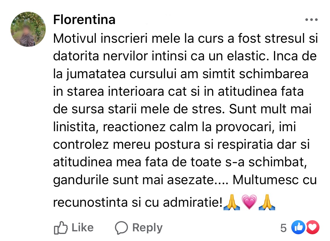This screenshot has height=241, width=330.
Task: Click the ellipsis to report the comment
Action: [x=312, y=20]
